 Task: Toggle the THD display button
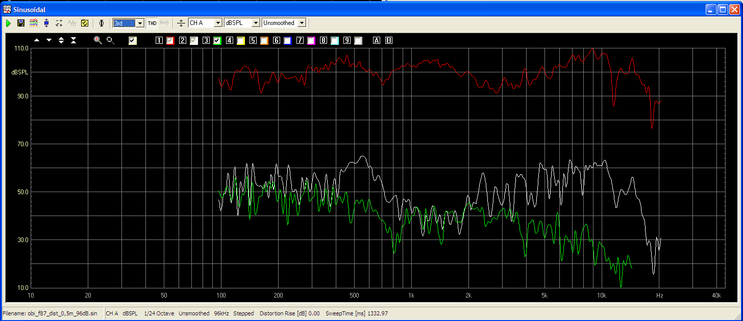pos(152,23)
